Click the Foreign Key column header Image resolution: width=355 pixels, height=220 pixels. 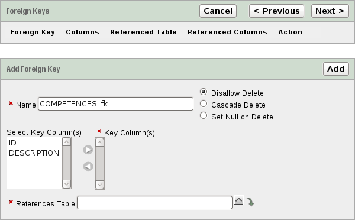coord(33,32)
